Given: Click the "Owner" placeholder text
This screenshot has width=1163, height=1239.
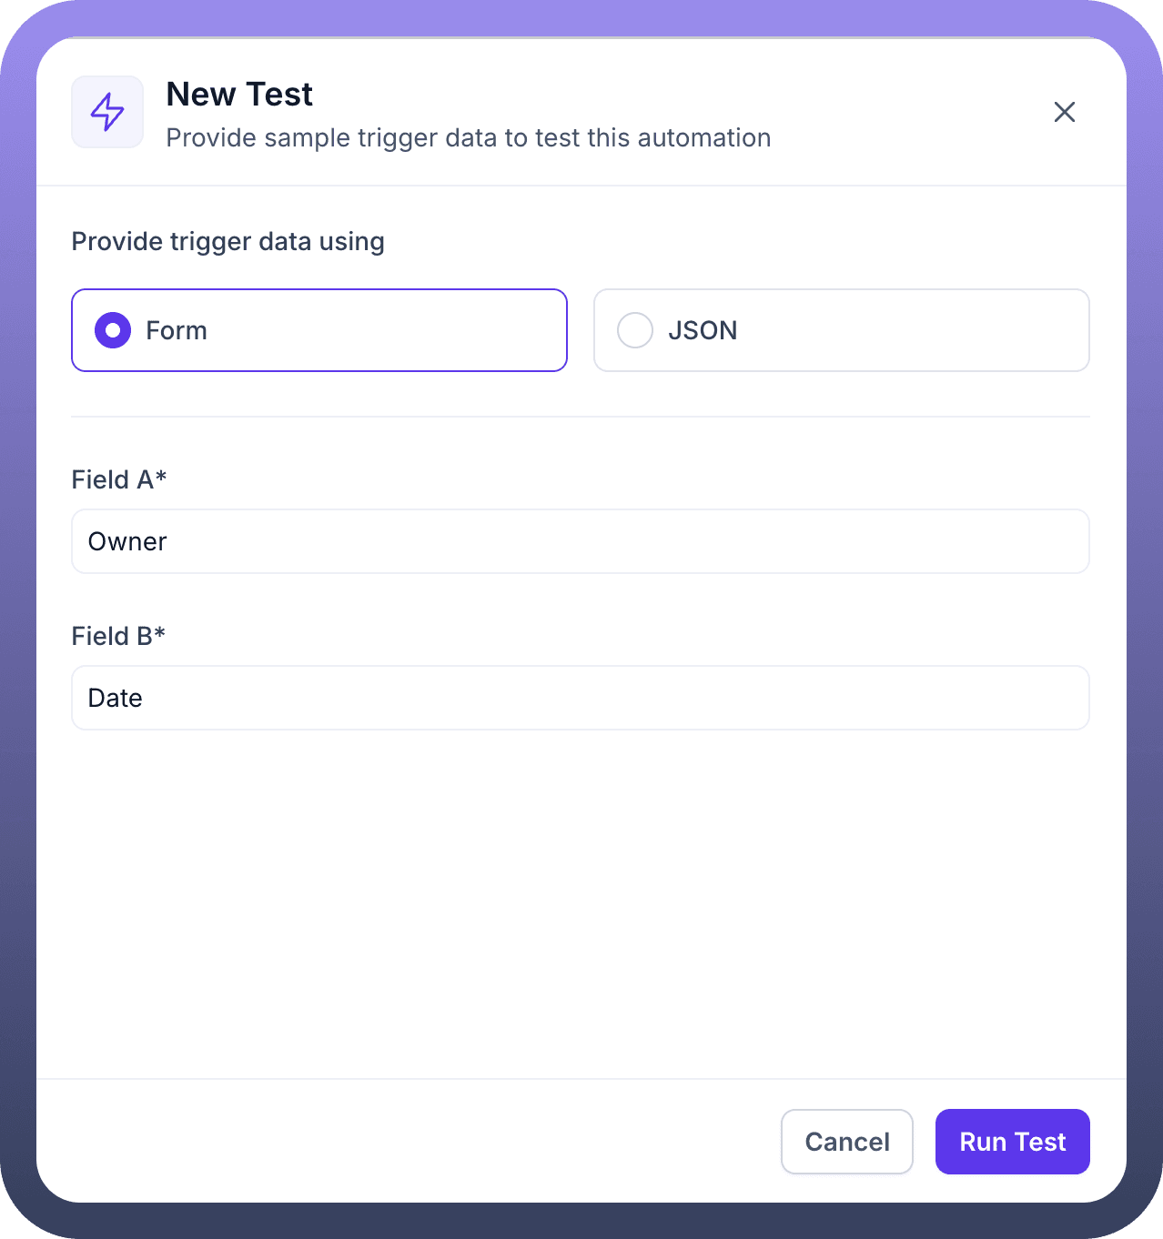Looking at the screenshot, I should [127, 541].
